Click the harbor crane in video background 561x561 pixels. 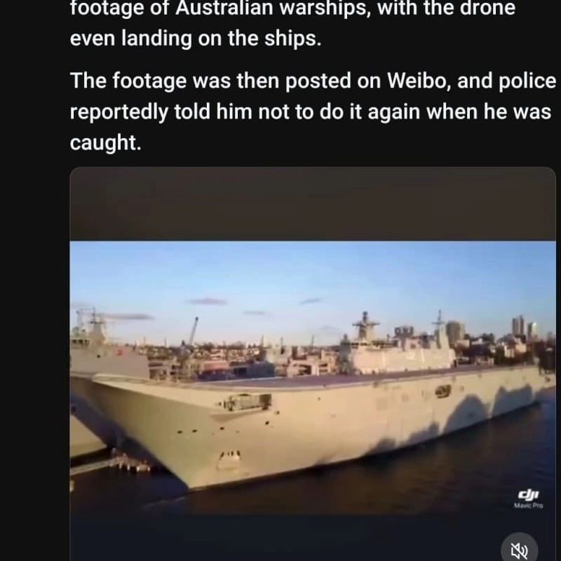tap(193, 331)
